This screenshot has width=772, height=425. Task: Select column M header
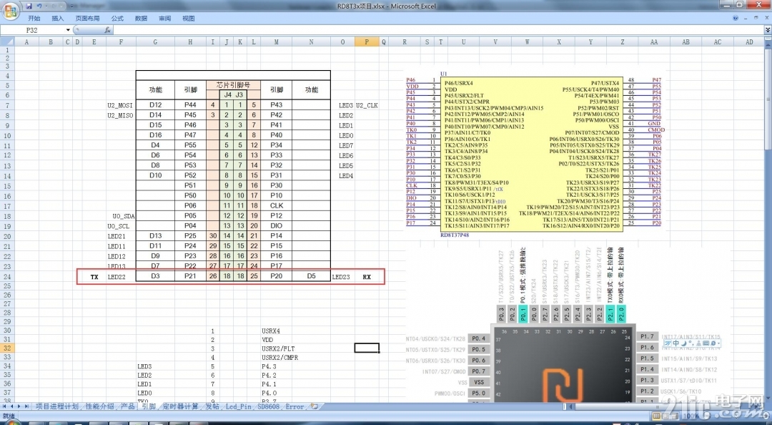pyautogui.click(x=276, y=42)
